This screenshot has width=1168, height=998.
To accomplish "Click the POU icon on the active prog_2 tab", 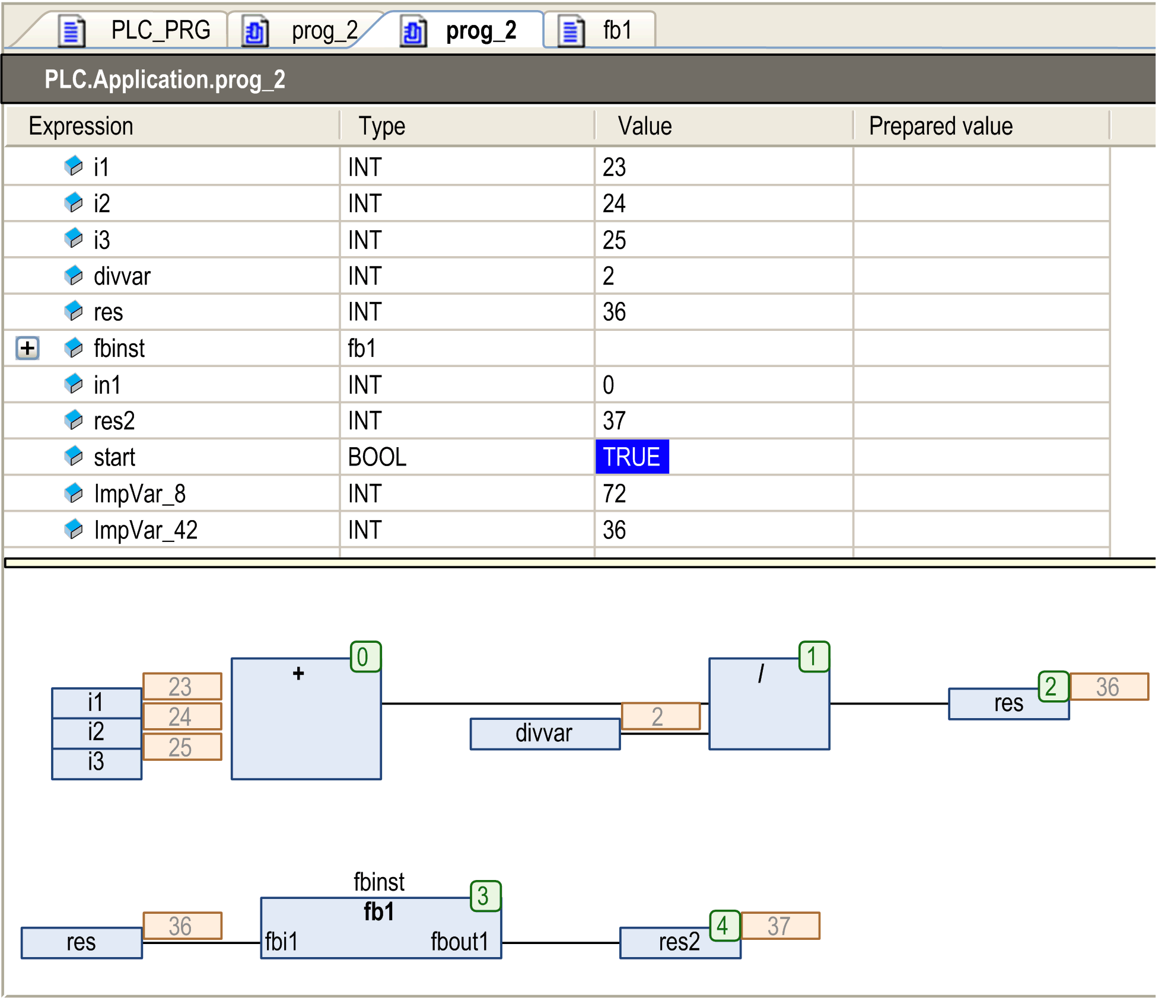I will point(413,30).
